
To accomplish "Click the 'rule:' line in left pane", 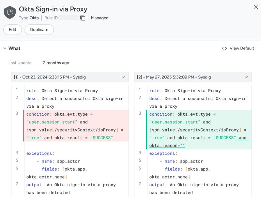I will point(62,91).
